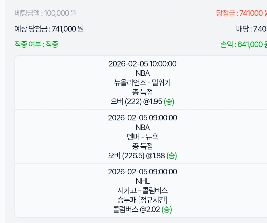Click the 2026-02-05 10:00:00 timestamp

(x=143, y=64)
